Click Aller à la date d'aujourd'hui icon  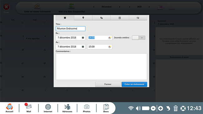[x=72, y=6]
